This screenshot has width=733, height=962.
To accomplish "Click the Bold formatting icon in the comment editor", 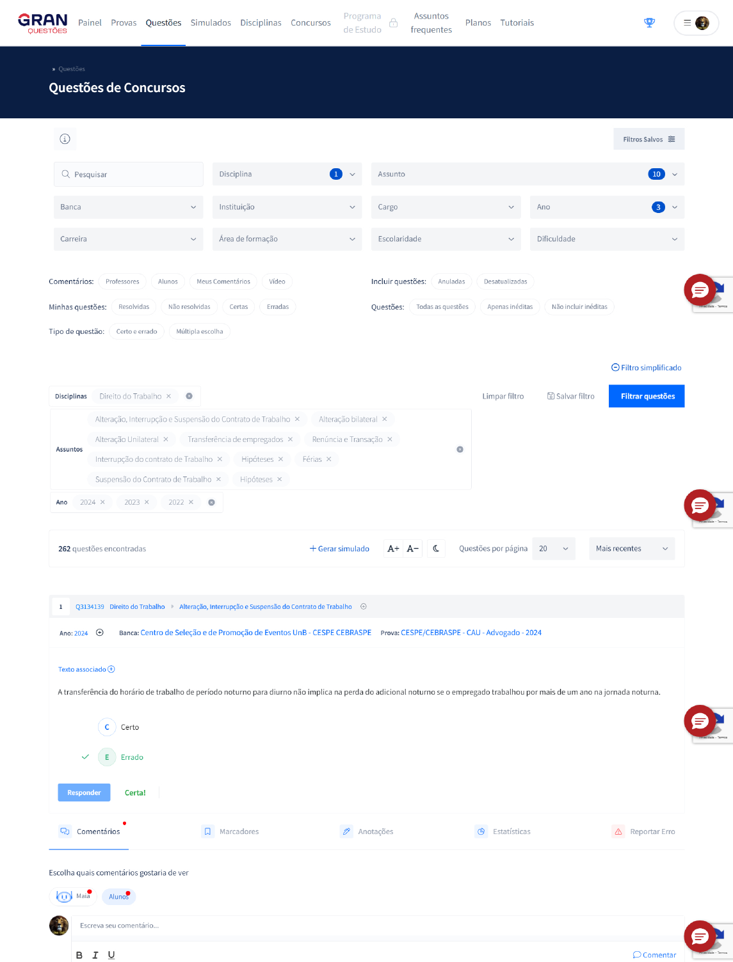I will pos(79,955).
